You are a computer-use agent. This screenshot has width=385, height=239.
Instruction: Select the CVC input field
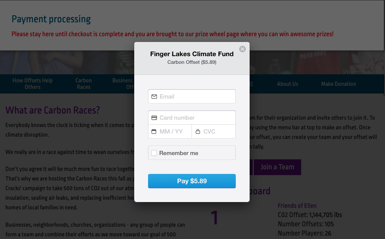coord(213,131)
